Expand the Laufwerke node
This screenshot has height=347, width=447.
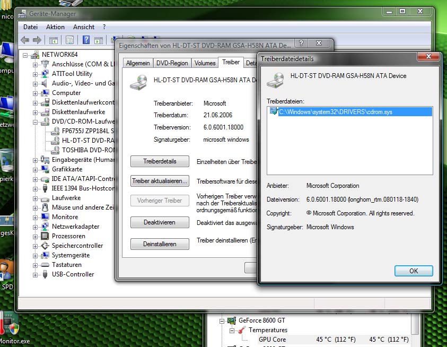click(x=35, y=198)
